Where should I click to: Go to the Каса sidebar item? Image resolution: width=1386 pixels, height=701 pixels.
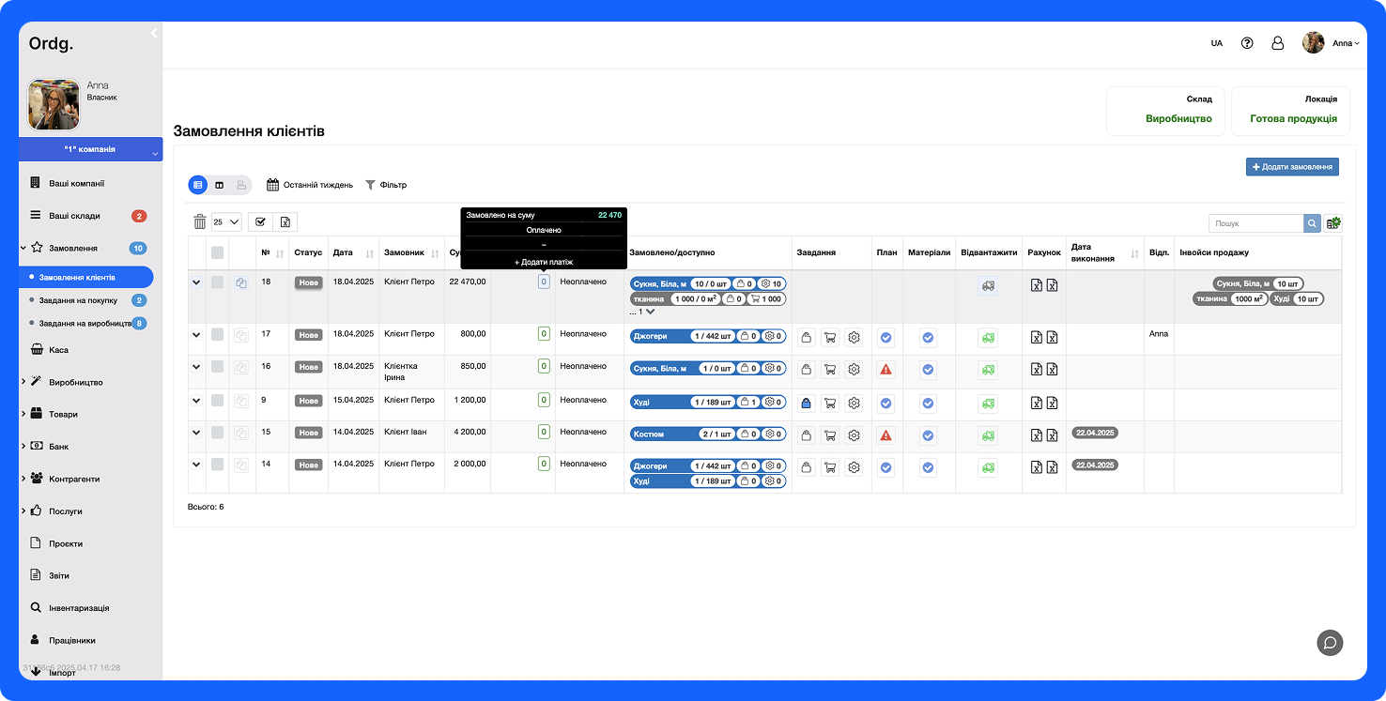58,350
